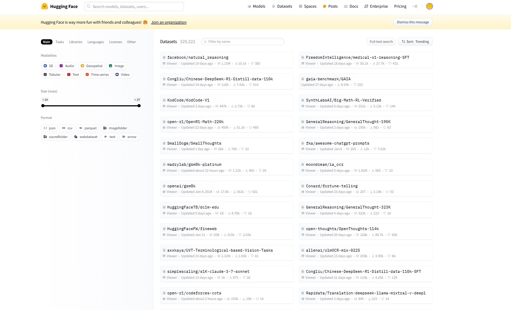The image size is (511, 310).
Task: Select the imagefolder format filter
Action: pyautogui.click(x=115, y=128)
